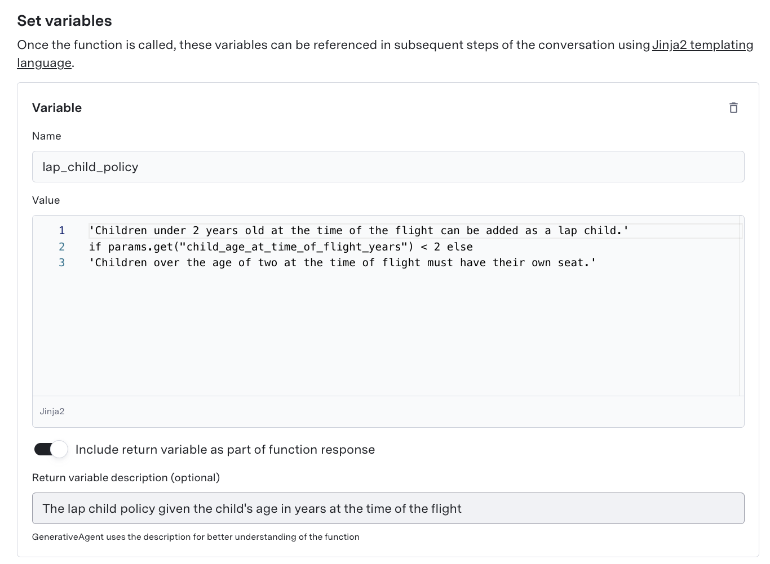Screen dimensions: 770x564
Task: Open the Jinja2 templating link
Action: pos(702,45)
